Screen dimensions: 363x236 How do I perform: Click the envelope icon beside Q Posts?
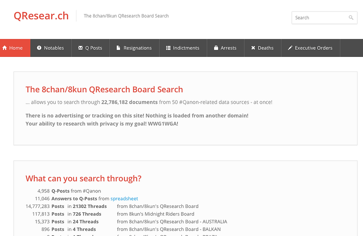[x=80, y=48]
